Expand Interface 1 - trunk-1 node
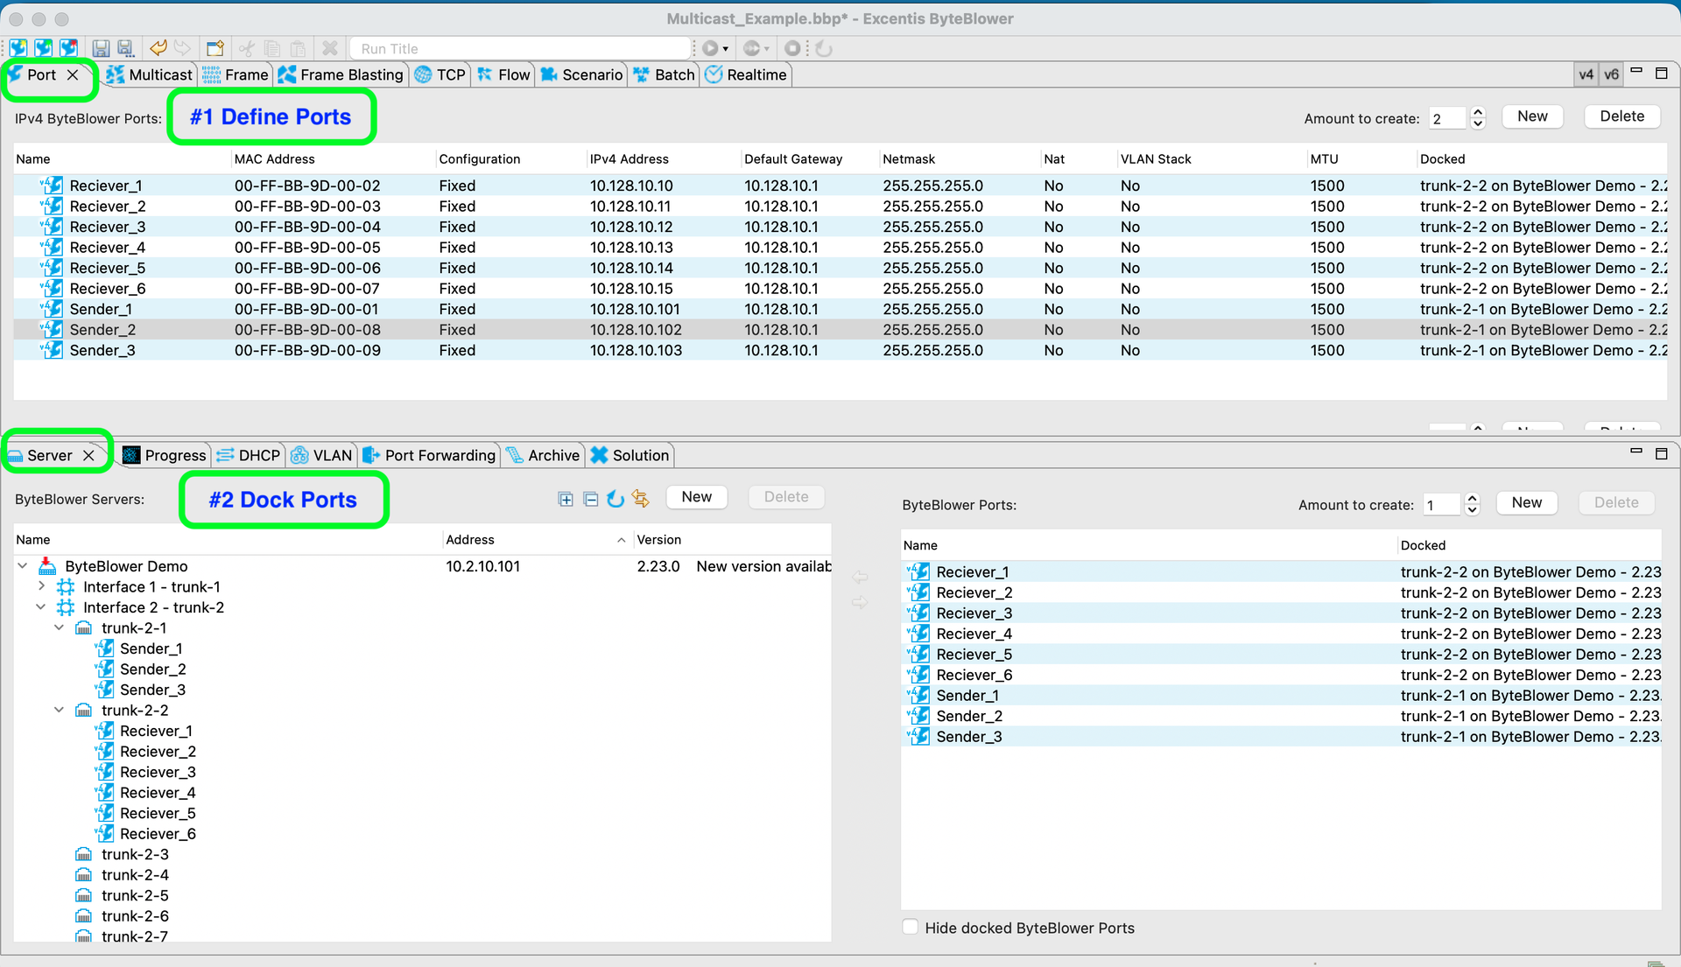 (41, 586)
